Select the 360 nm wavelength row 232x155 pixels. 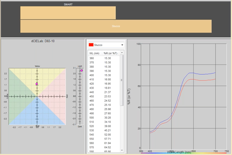coord(104,58)
